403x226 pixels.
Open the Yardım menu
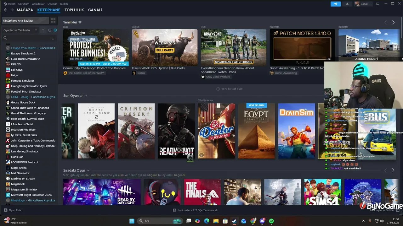(64, 4)
